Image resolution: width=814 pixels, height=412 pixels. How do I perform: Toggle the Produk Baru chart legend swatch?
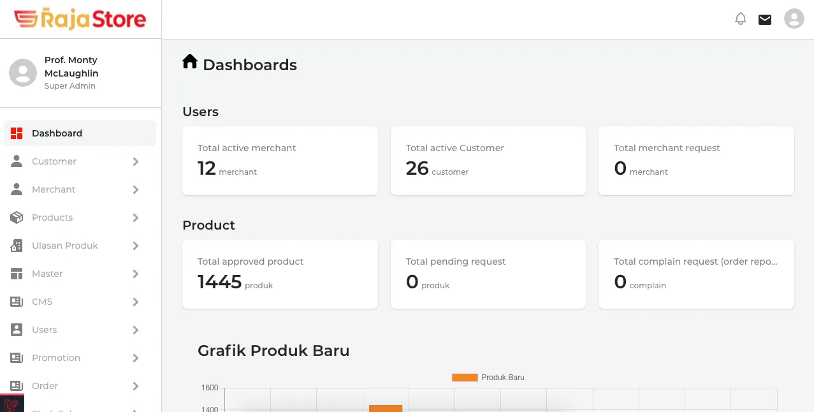[x=465, y=378]
